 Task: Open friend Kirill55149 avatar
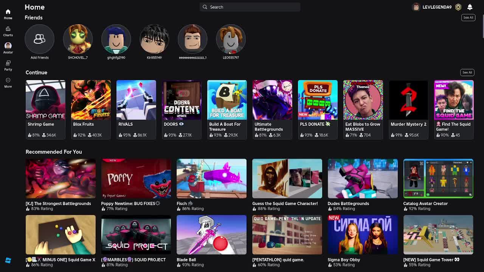(154, 39)
